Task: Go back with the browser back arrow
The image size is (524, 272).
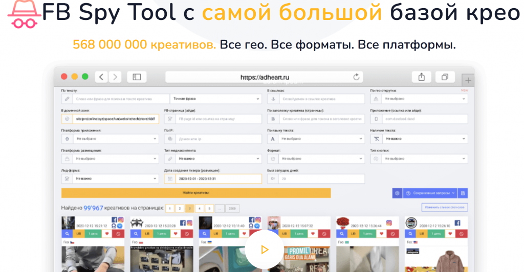Action: [x=101, y=77]
